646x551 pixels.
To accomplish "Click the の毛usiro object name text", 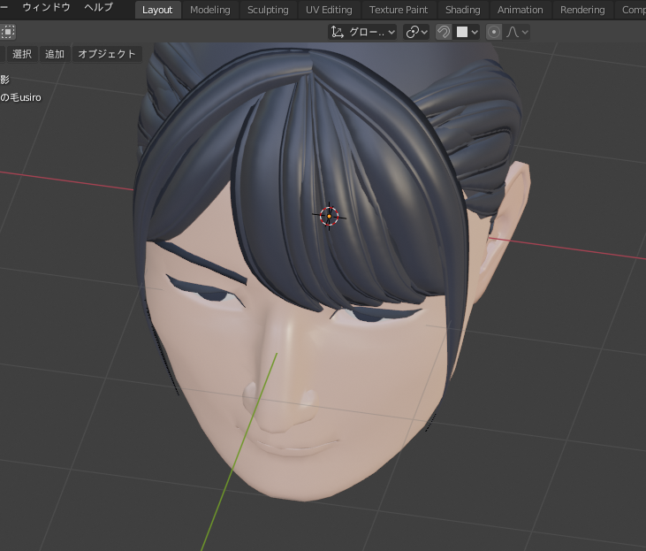I will pos(20,98).
